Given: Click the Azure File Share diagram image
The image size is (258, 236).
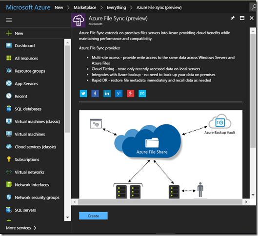Looking at the screenshot, I should (x=160, y=154).
